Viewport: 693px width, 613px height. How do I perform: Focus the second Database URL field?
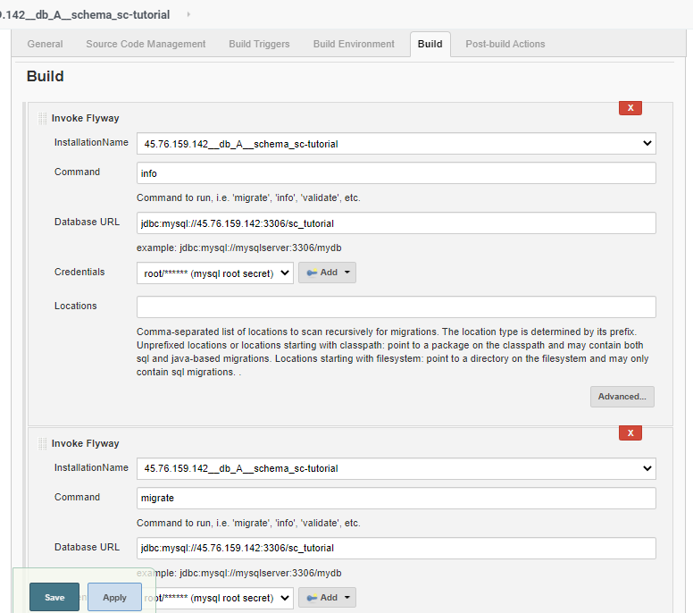(396, 548)
